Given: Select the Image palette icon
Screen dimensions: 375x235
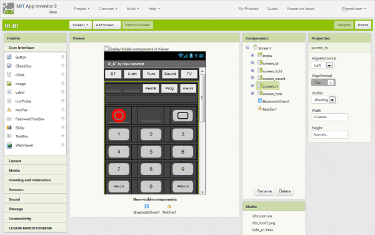Looking at the screenshot, I should click(x=9, y=83).
